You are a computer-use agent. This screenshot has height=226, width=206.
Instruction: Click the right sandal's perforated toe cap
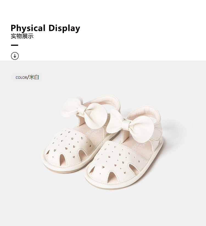click(x=117, y=163)
